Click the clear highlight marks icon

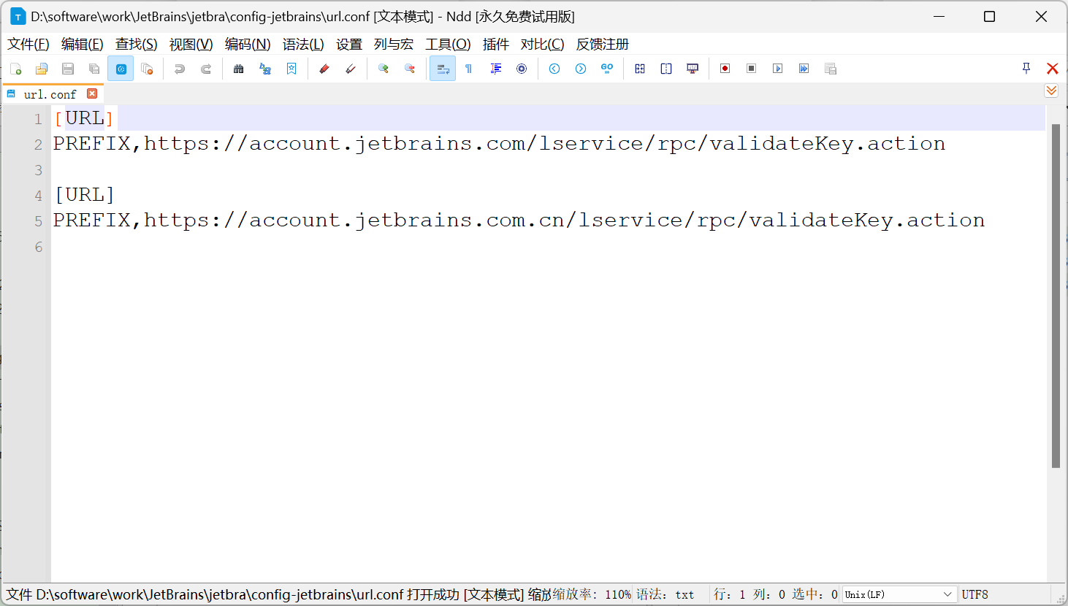351,69
